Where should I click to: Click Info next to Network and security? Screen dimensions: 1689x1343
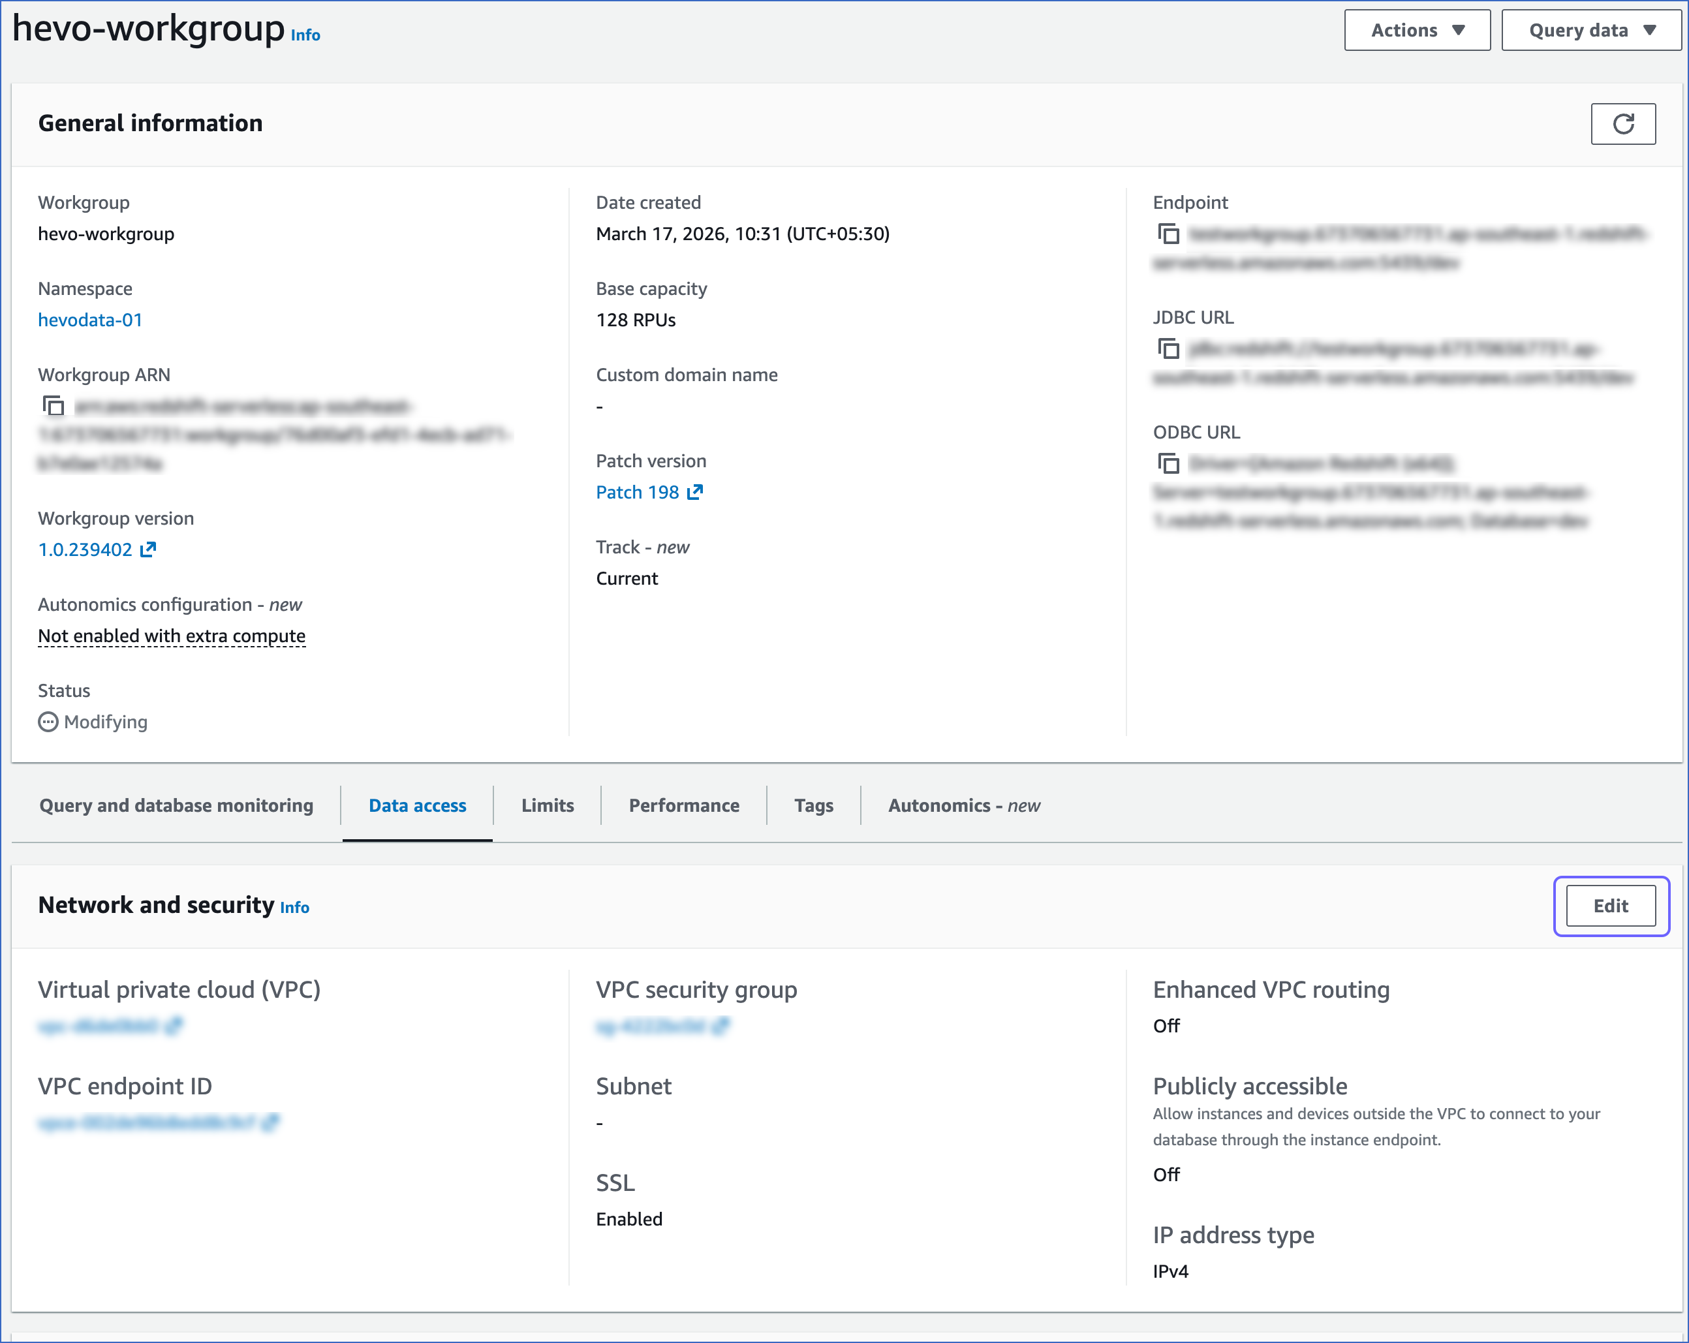(x=294, y=907)
